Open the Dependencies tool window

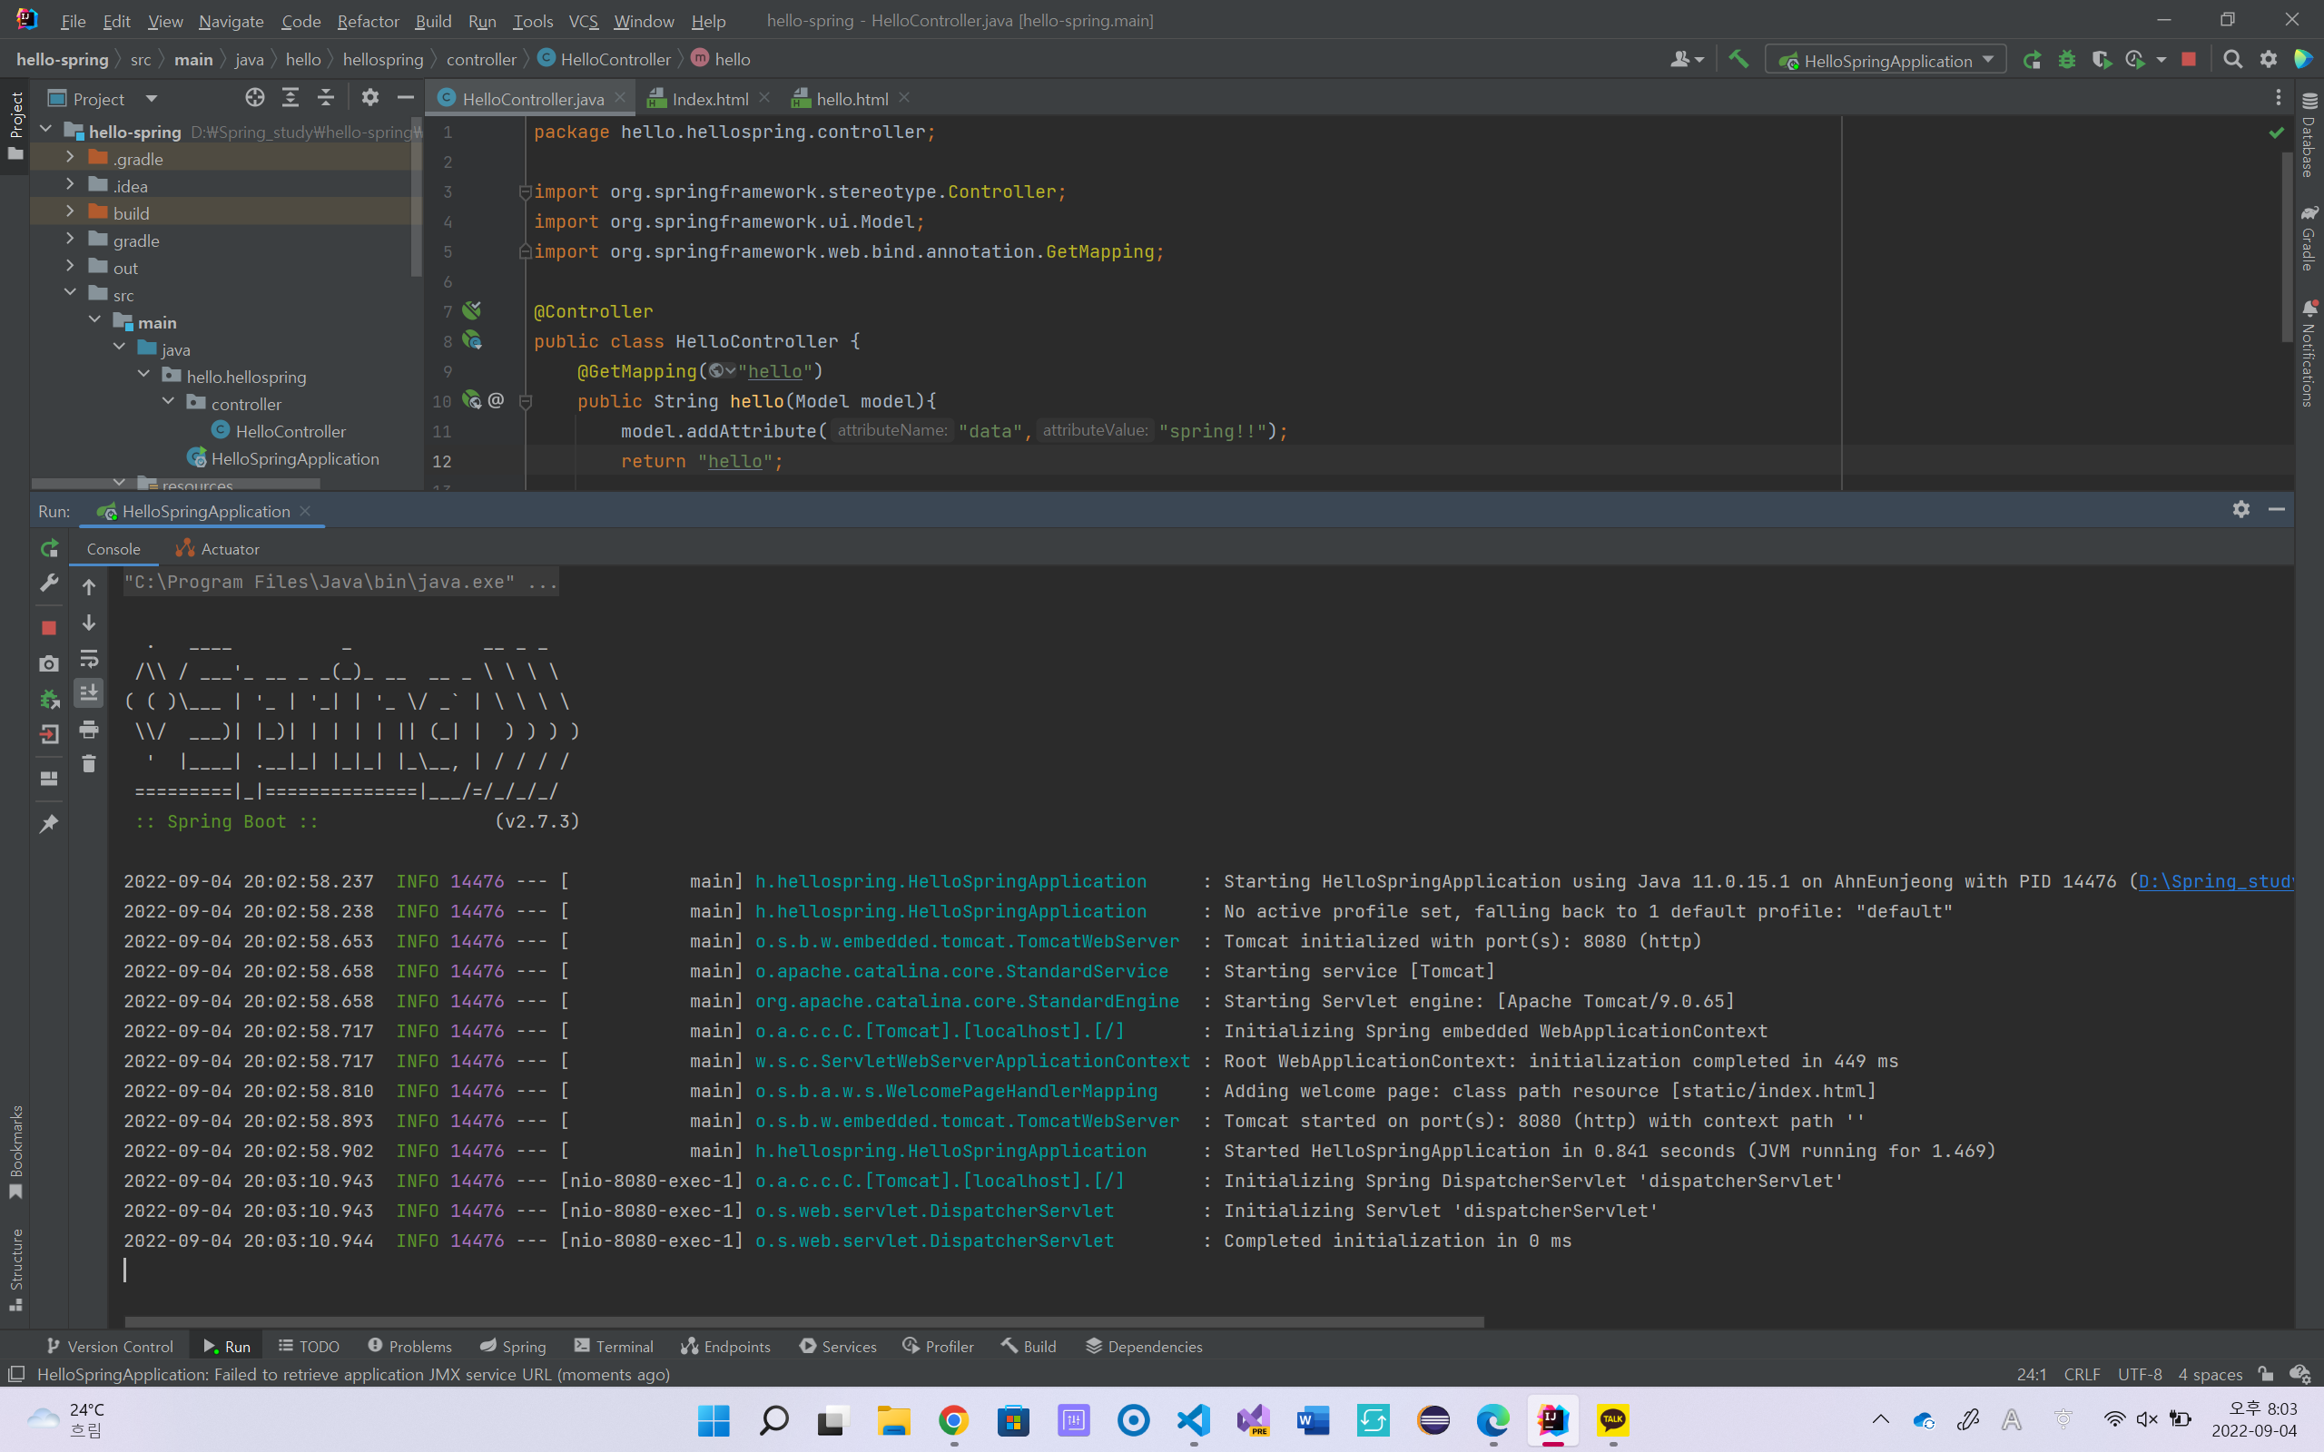[1144, 1347]
